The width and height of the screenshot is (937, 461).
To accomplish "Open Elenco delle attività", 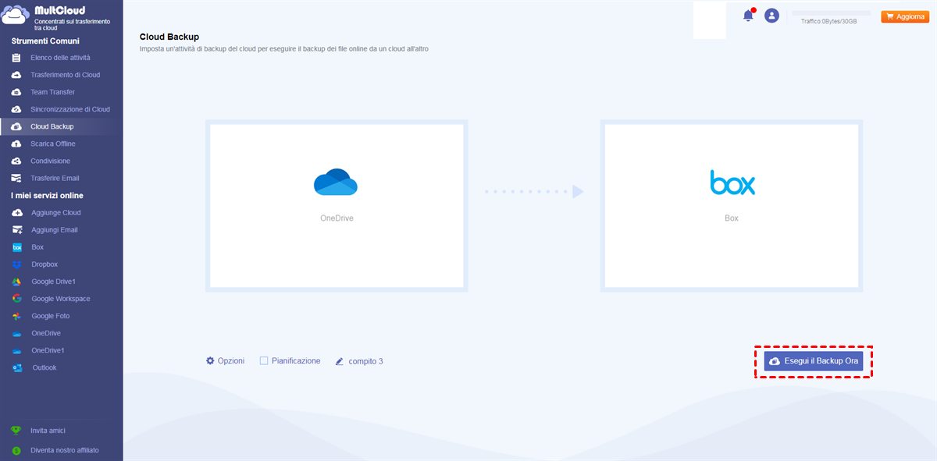I will pyautogui.click(x=60, y=58).
